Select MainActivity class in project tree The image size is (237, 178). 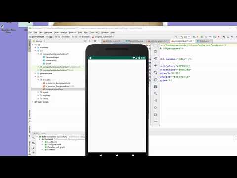tap(50, 60)
